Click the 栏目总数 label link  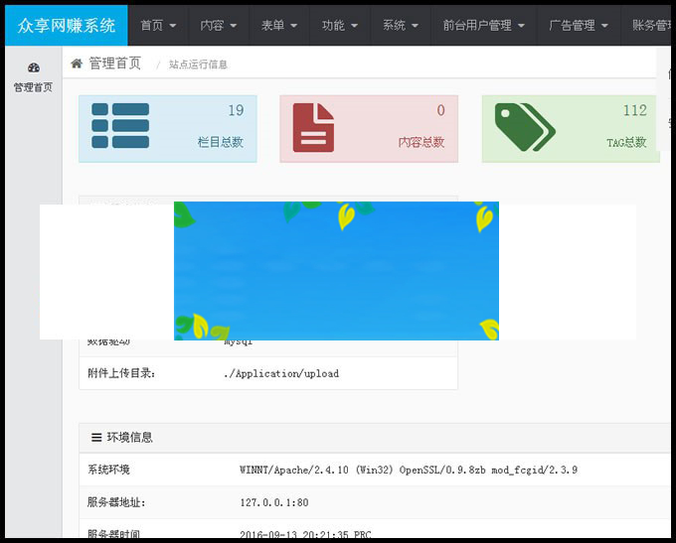[221, 142]
